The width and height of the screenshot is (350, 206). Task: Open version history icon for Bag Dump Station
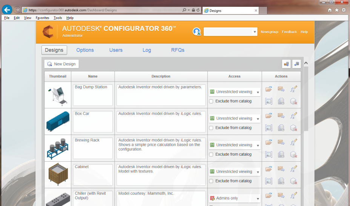[281, 101]
